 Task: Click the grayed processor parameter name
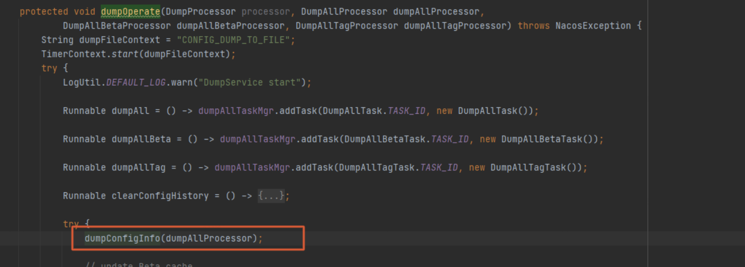266,11
